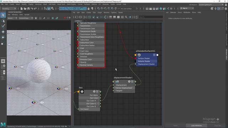
Task: Undo the last action with the curved arrow
Action: point(32,9)
